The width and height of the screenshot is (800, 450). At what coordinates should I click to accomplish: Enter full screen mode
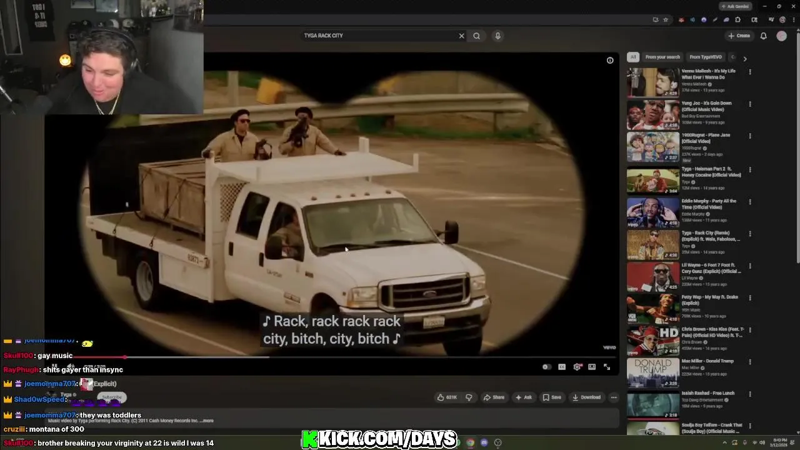click(x=607, y=367)
